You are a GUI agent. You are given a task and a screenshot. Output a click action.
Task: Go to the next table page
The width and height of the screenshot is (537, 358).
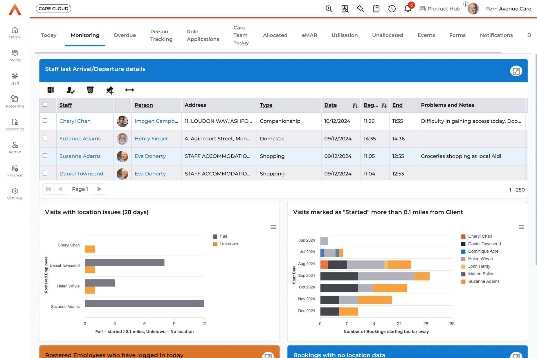pyautogui.click(x=100, y=189)
